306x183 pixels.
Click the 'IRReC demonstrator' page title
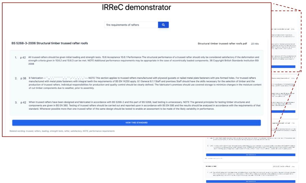point(136,7)
